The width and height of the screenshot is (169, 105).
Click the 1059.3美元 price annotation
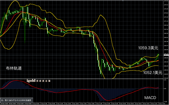148,48
